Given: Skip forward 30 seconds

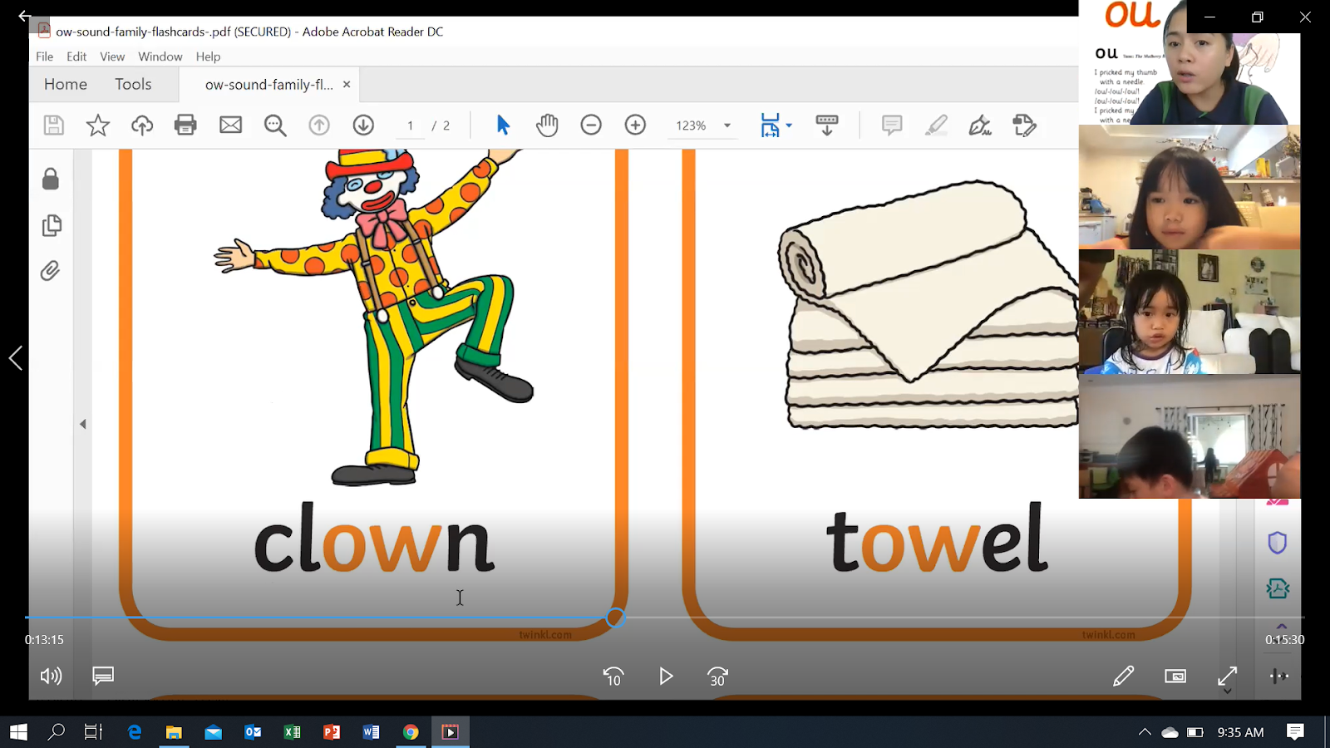Looking at the screenshot, I should tap(717, 676).
